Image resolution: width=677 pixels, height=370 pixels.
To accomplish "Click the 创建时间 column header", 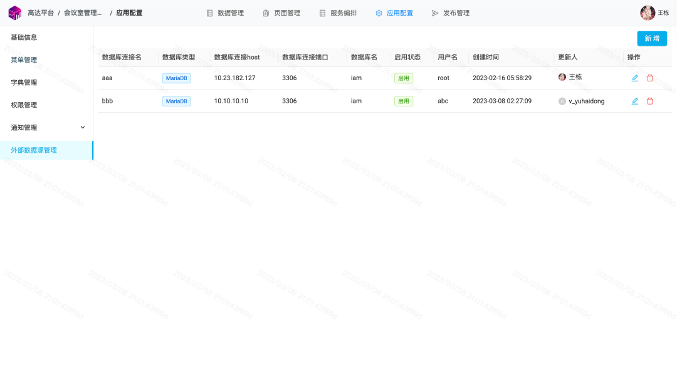I will [486, 58].
